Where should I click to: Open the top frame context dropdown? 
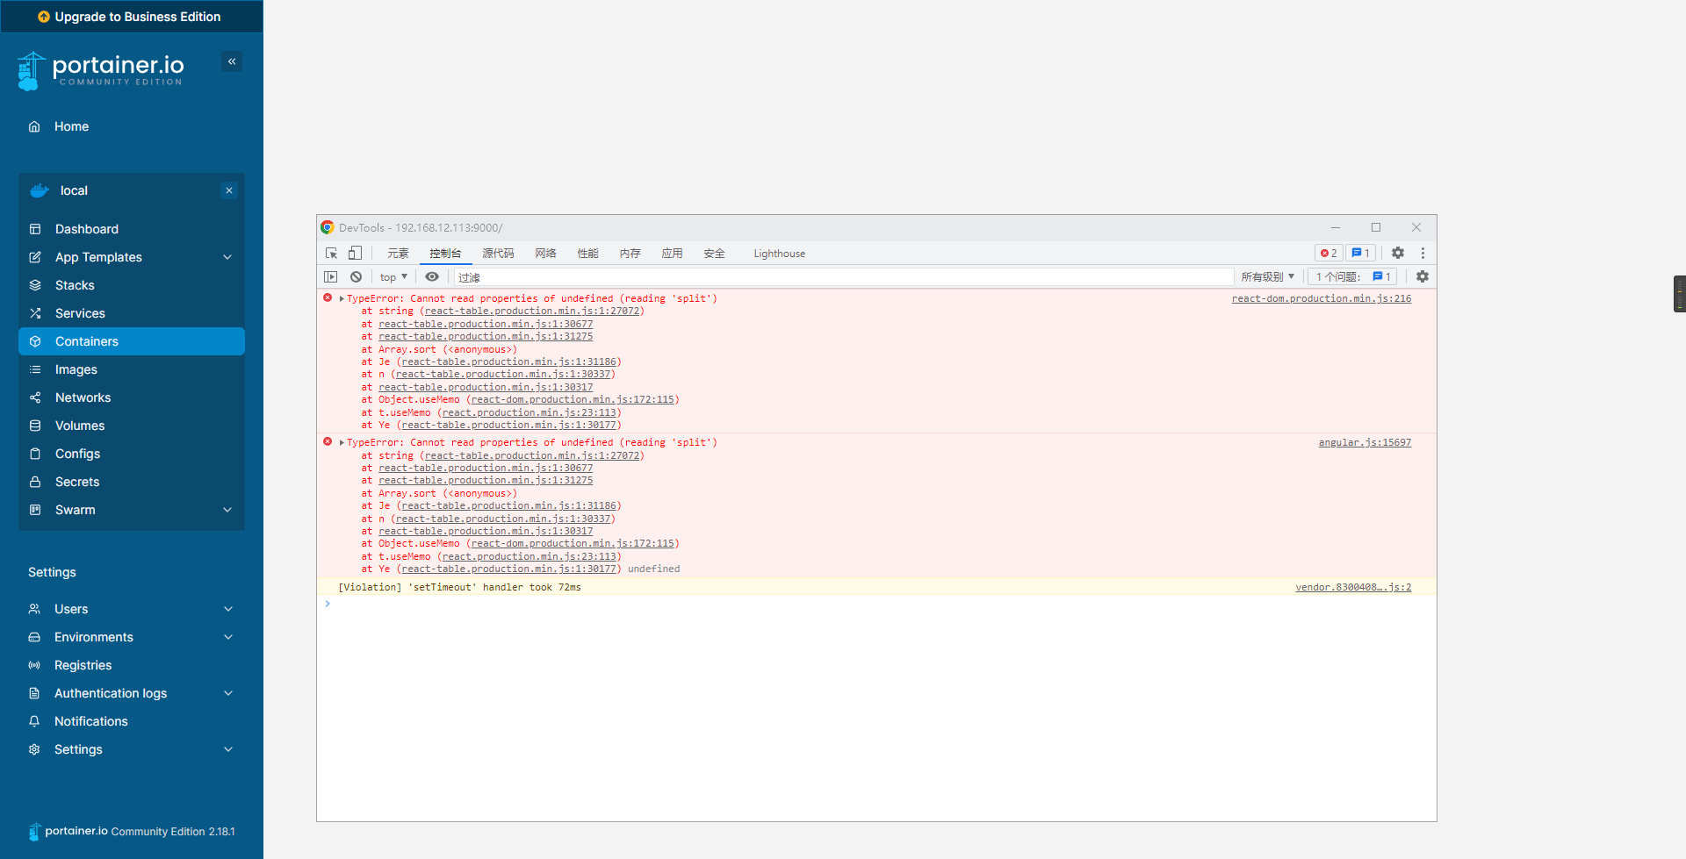tap(393, 276)
